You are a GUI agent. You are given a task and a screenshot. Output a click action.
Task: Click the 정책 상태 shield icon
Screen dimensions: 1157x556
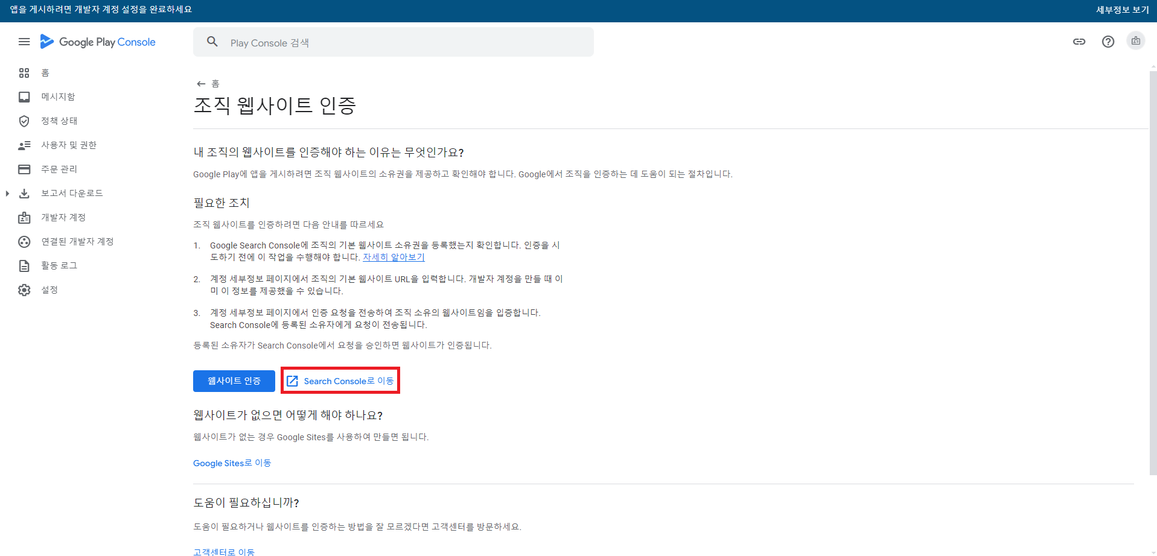[x=24, y=121]
